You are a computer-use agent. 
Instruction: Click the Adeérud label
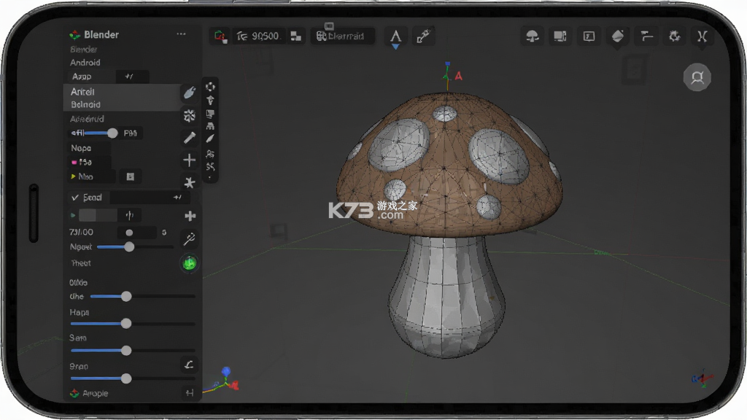click(87, 119)
